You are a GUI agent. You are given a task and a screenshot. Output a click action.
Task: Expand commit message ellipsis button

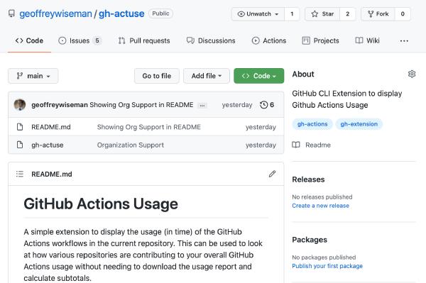click(x=202, y=106)
